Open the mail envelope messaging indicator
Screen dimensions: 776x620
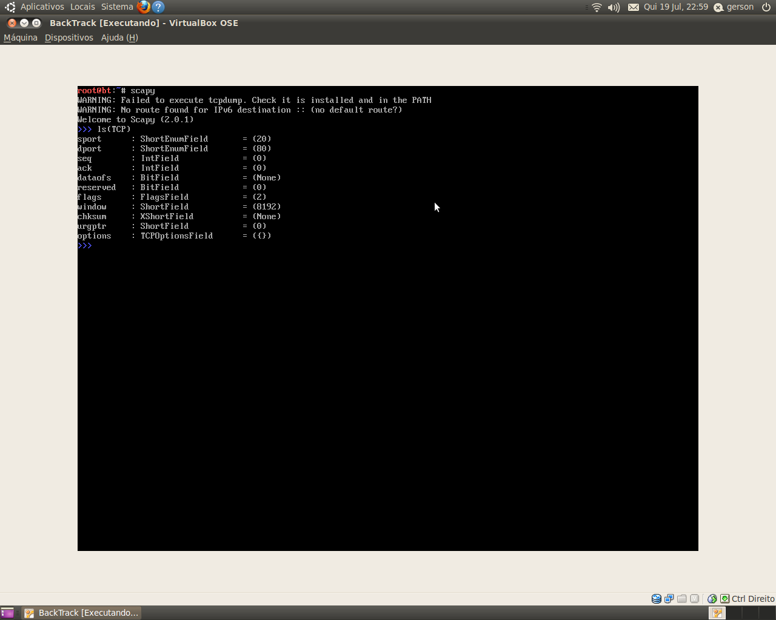(633, 7)
